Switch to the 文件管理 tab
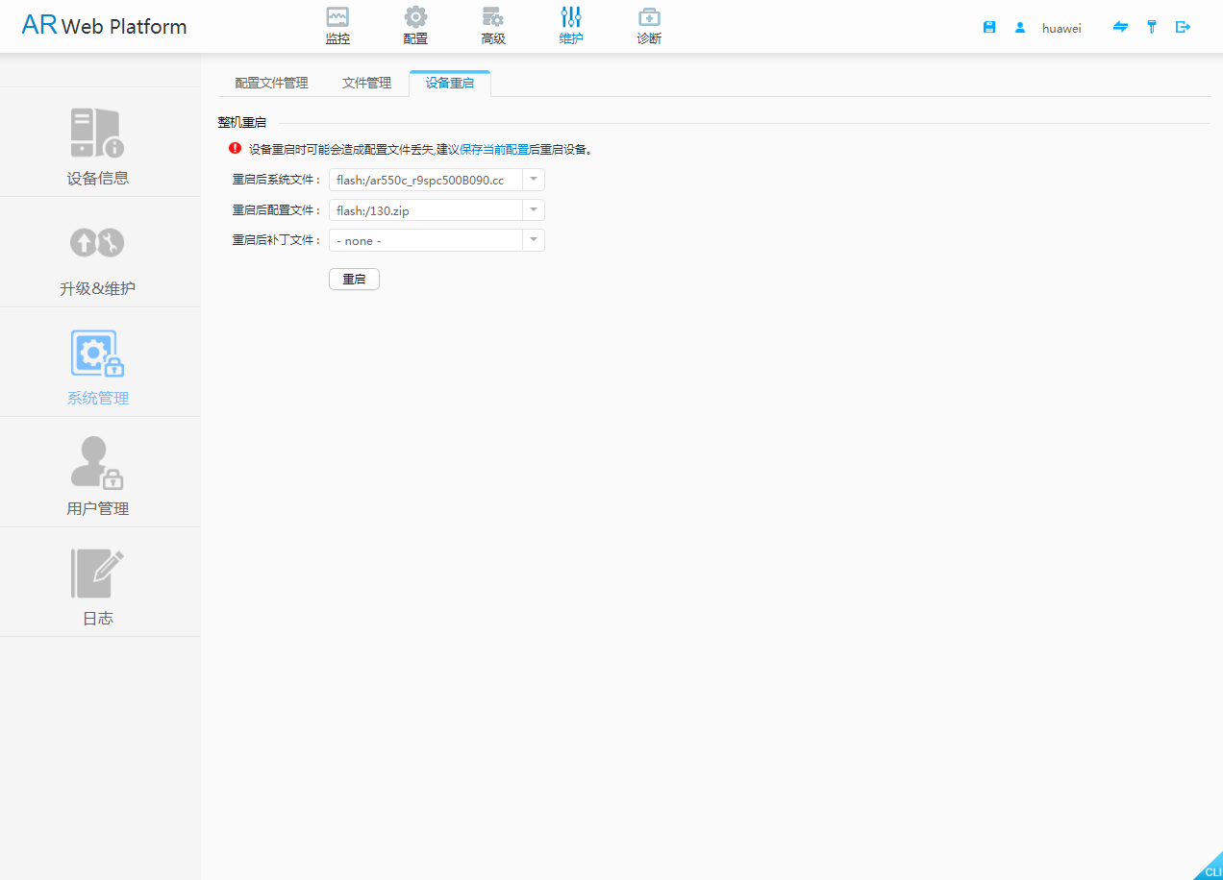Image resolution: width=1223 pixels, height=880 pixels. click(366, 84)
